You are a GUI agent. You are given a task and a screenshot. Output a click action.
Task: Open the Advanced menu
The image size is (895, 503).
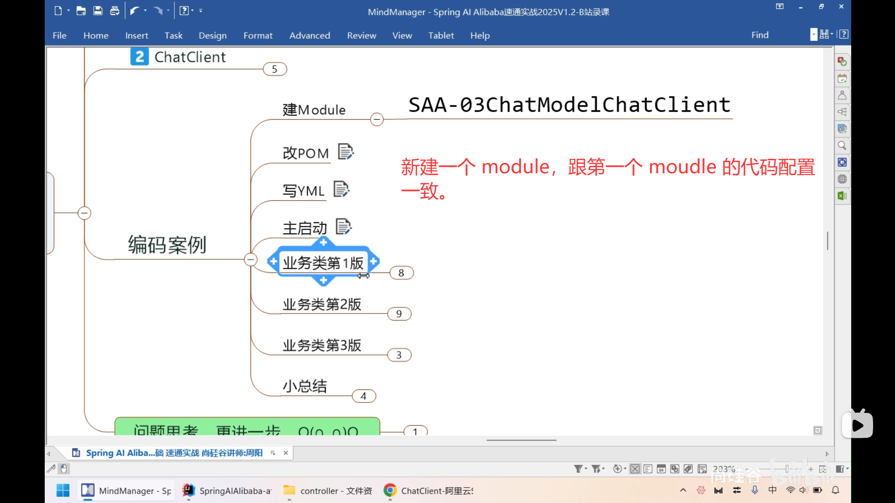click(x=310, y=35)
